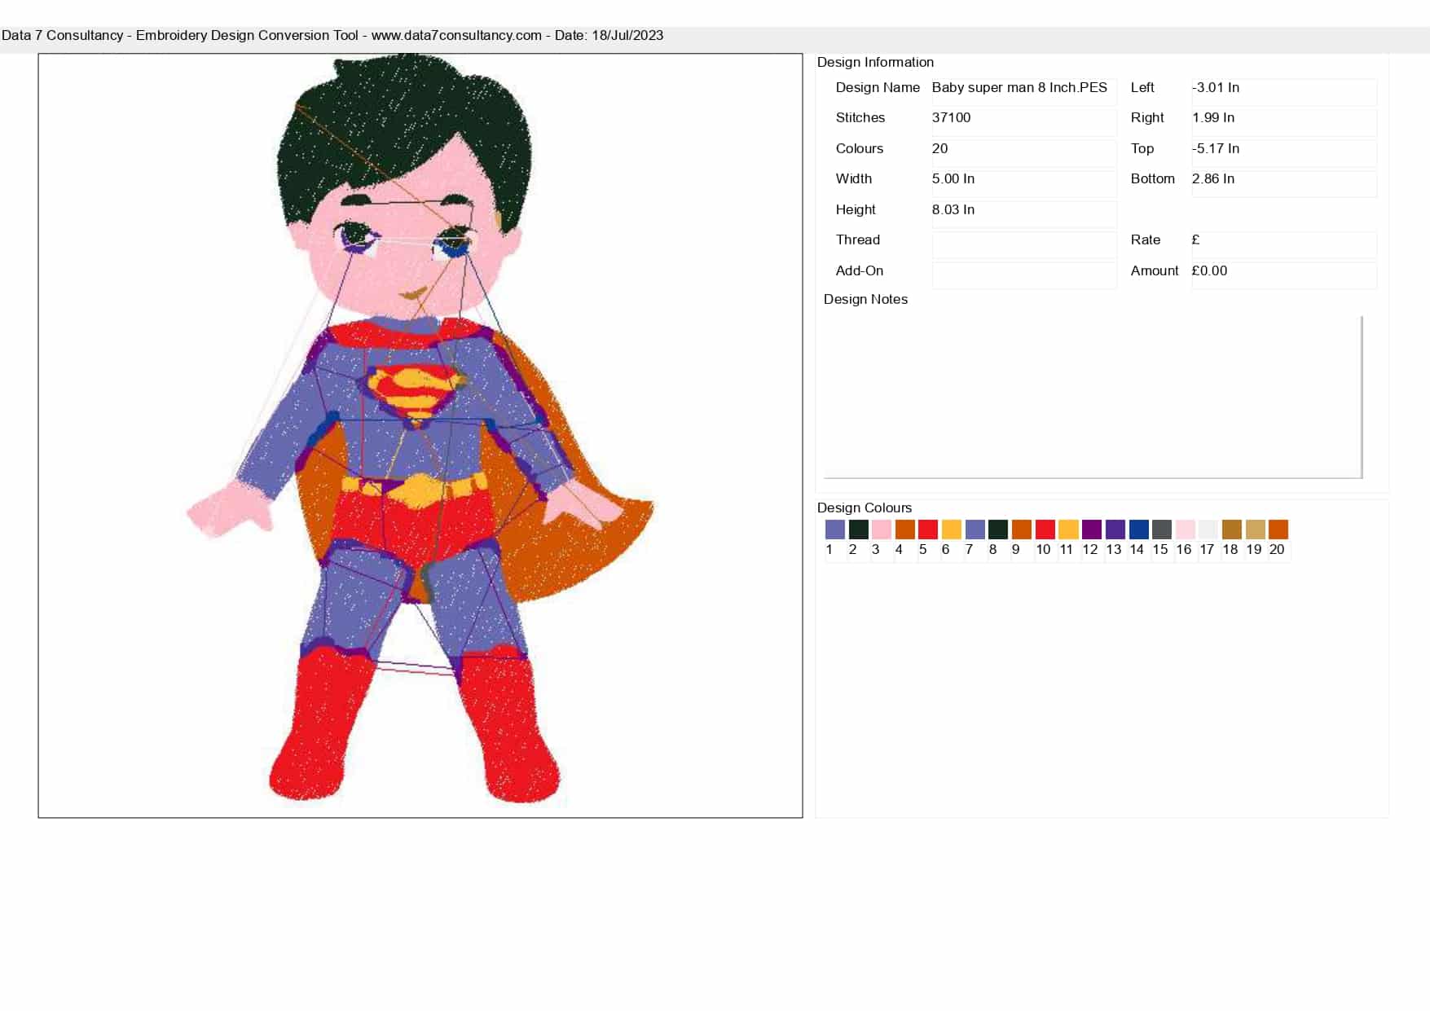The width and height of the screenshot is (1430, 1011).
Task: Pick violet colour swatch 13
Action: (x=1115, y=530)
